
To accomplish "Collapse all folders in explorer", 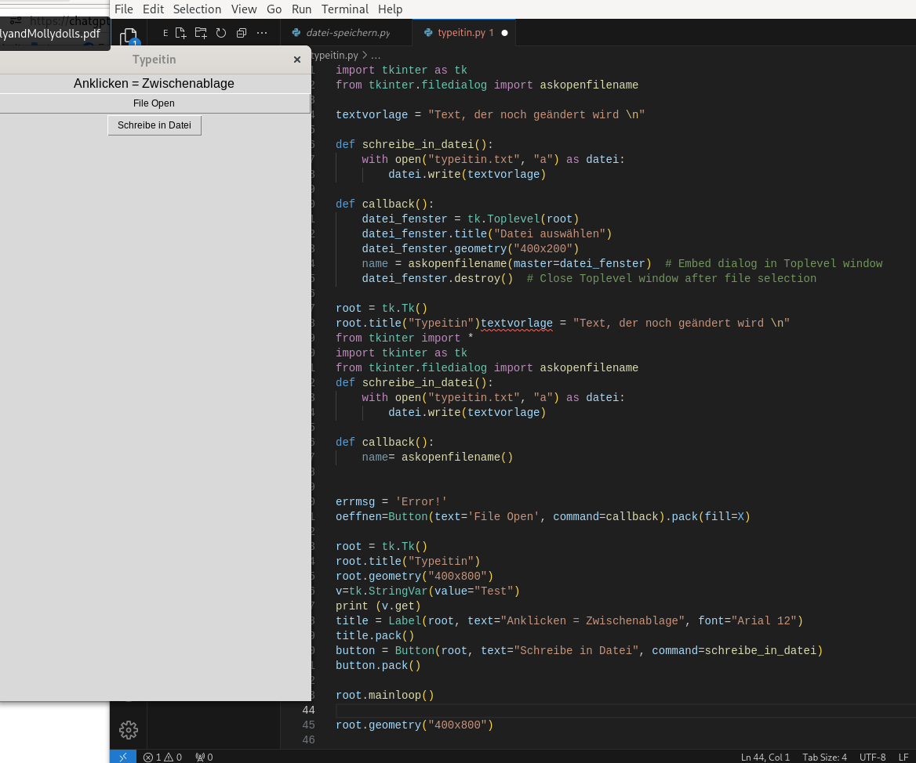I will click(242, 33).
